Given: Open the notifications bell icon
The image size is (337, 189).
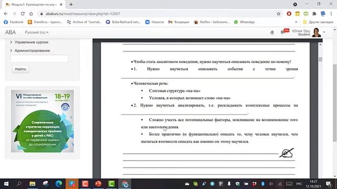Looking at the screenshot, I should (272, 33).
